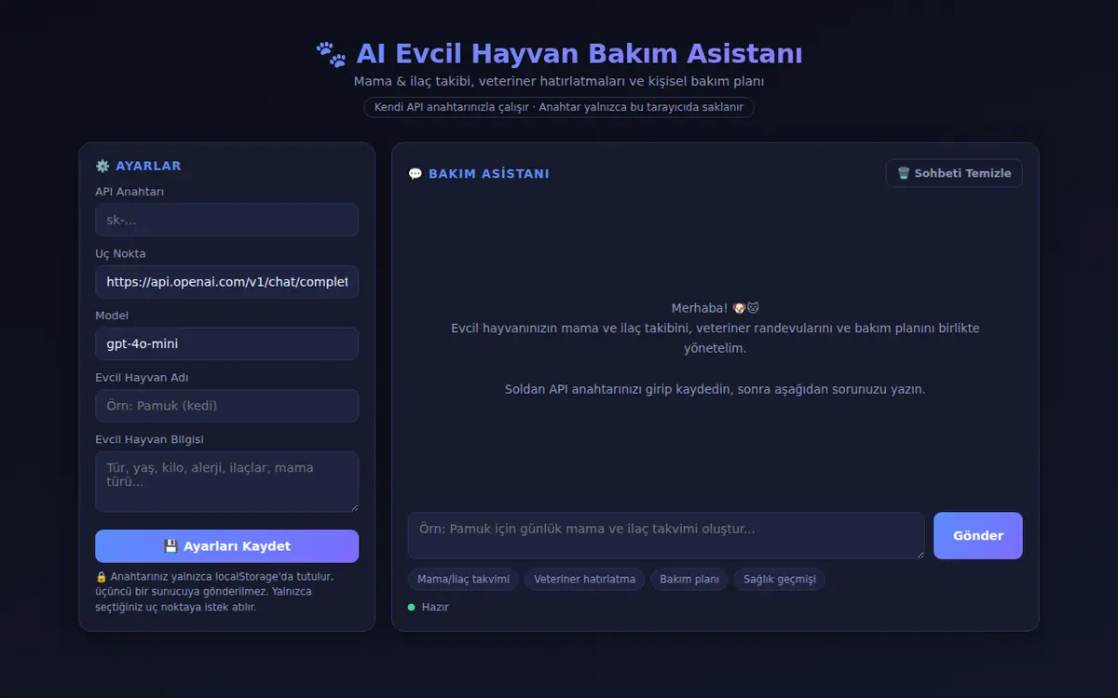Viewport: 1118px width, 698px height.
Task: Click the speech bubble icon beside BAKIM ASİSTANI
Action: pos(416,174)
